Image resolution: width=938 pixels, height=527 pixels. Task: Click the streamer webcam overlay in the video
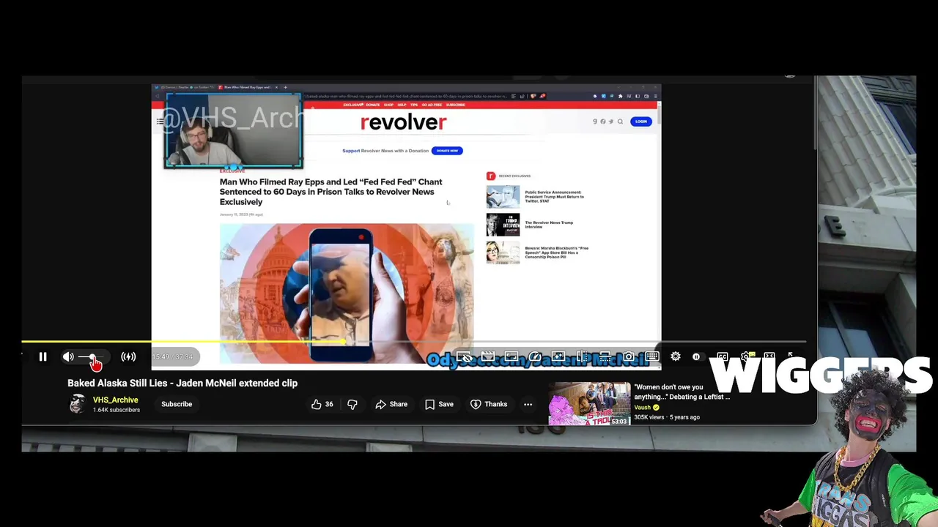(233, 130)
